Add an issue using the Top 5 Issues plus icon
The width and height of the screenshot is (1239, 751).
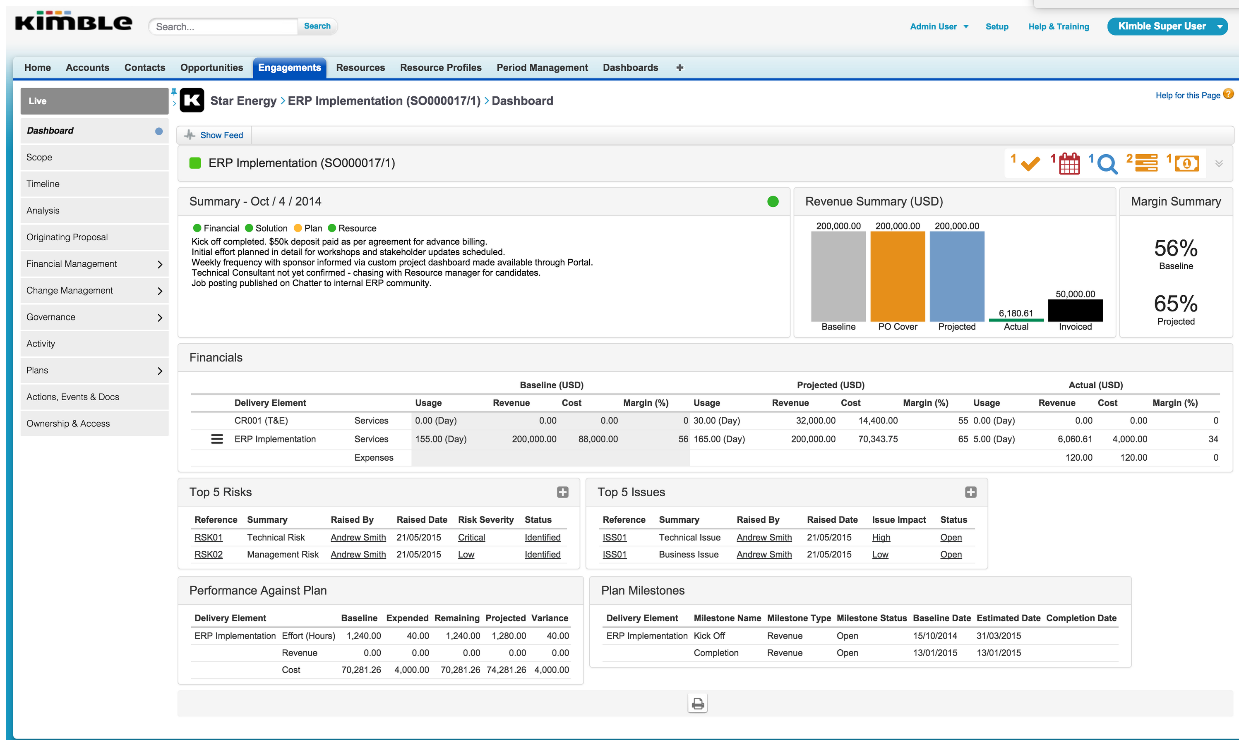pos(970,492)
